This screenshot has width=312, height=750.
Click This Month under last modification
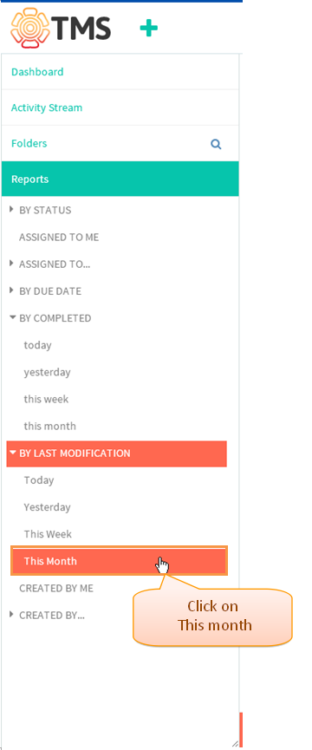(119, 561)
